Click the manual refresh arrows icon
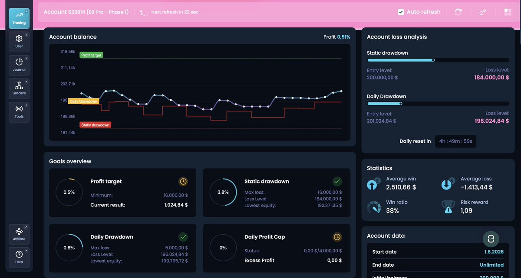The image size is (521, 278). [458, 12]
